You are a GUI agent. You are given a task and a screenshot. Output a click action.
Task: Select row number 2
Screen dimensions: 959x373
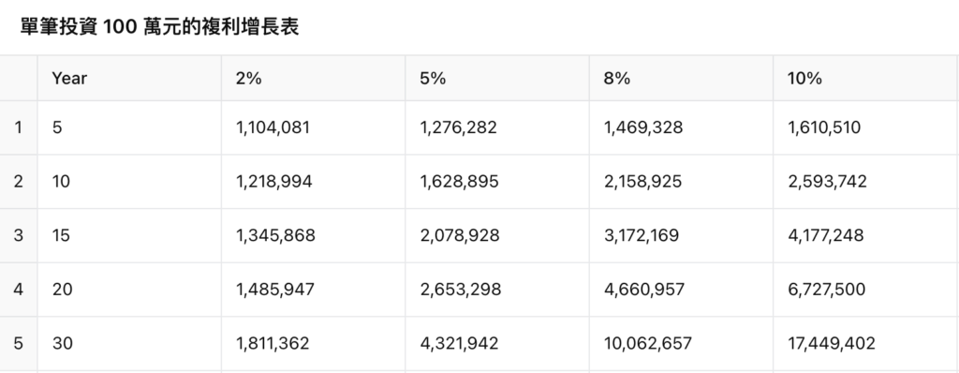click(19, 181)
